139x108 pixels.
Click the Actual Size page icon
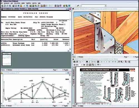pyautogui.click(x=87, y=65)
